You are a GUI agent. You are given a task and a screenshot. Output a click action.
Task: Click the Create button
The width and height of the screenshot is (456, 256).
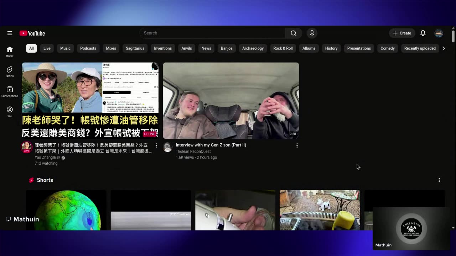402,33
